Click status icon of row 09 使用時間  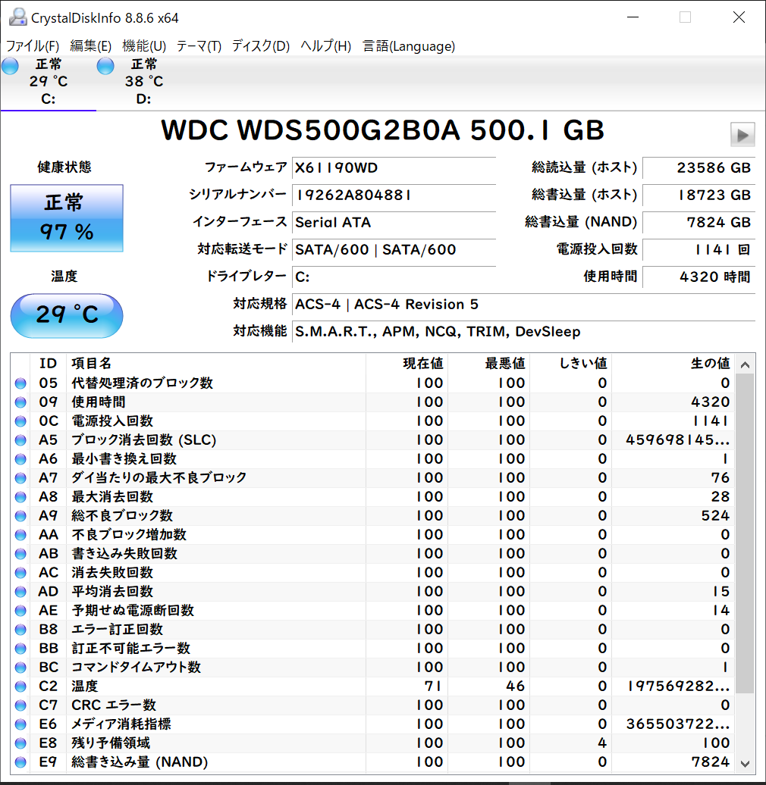coord(20,402)
